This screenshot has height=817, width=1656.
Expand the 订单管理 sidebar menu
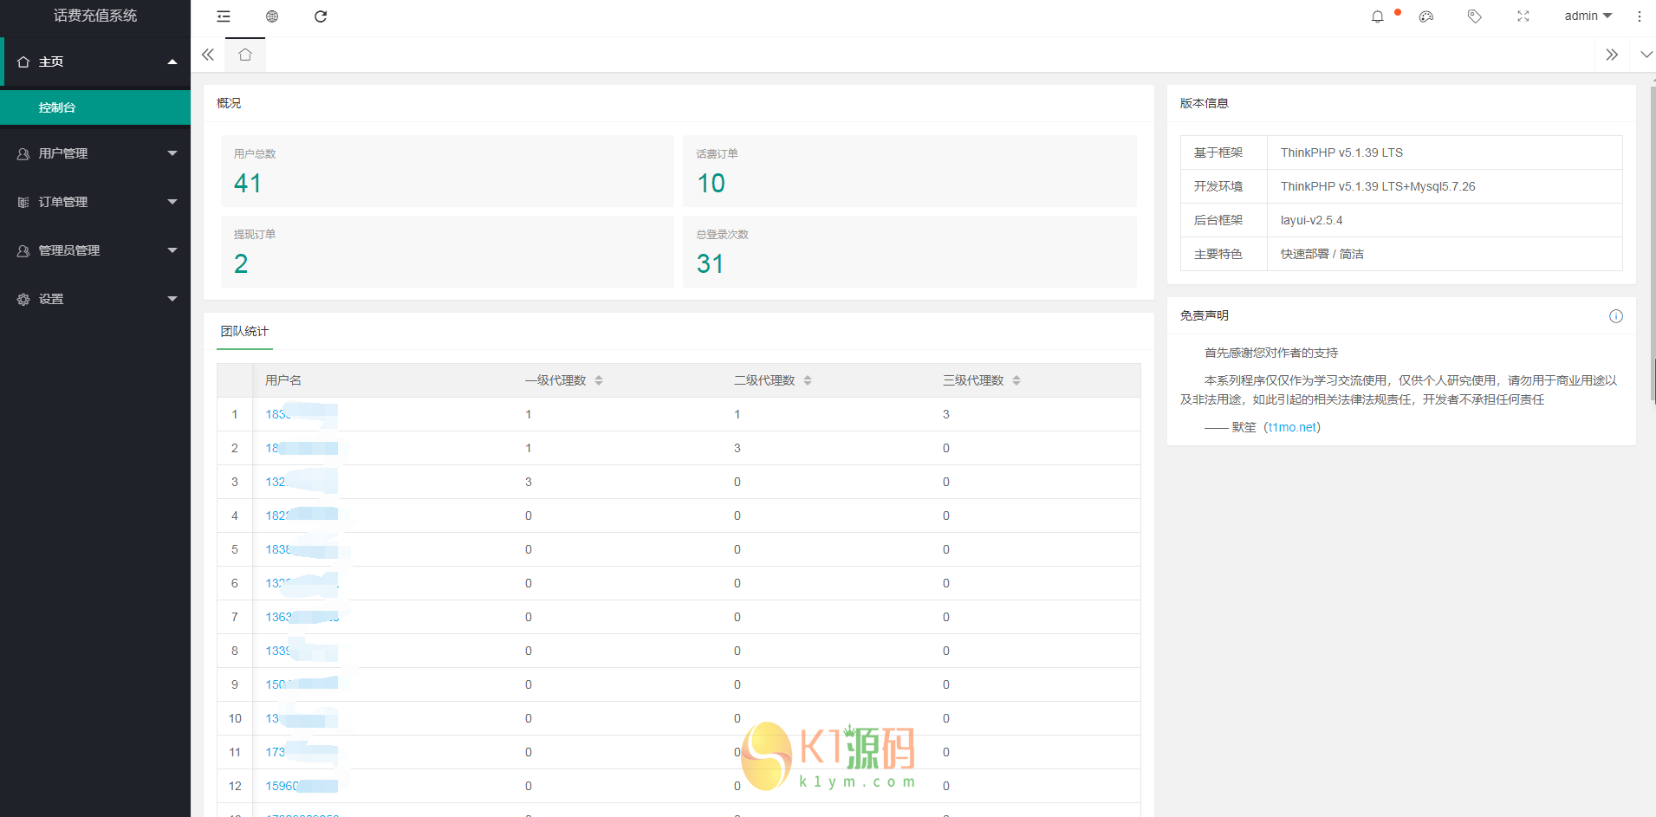point(95,202)
